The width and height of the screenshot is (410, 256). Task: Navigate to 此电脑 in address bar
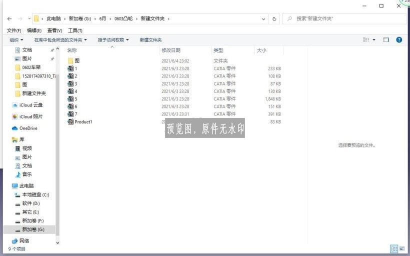[x=53, y=19]
